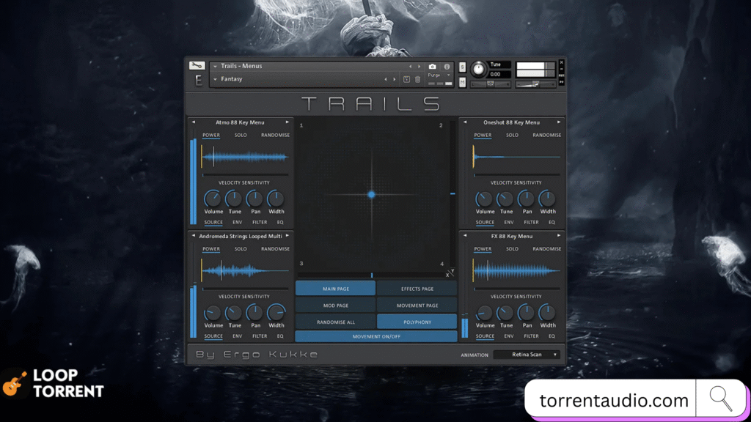Toggle the MOVEMENT ON/OFF button

coord(376,336)
